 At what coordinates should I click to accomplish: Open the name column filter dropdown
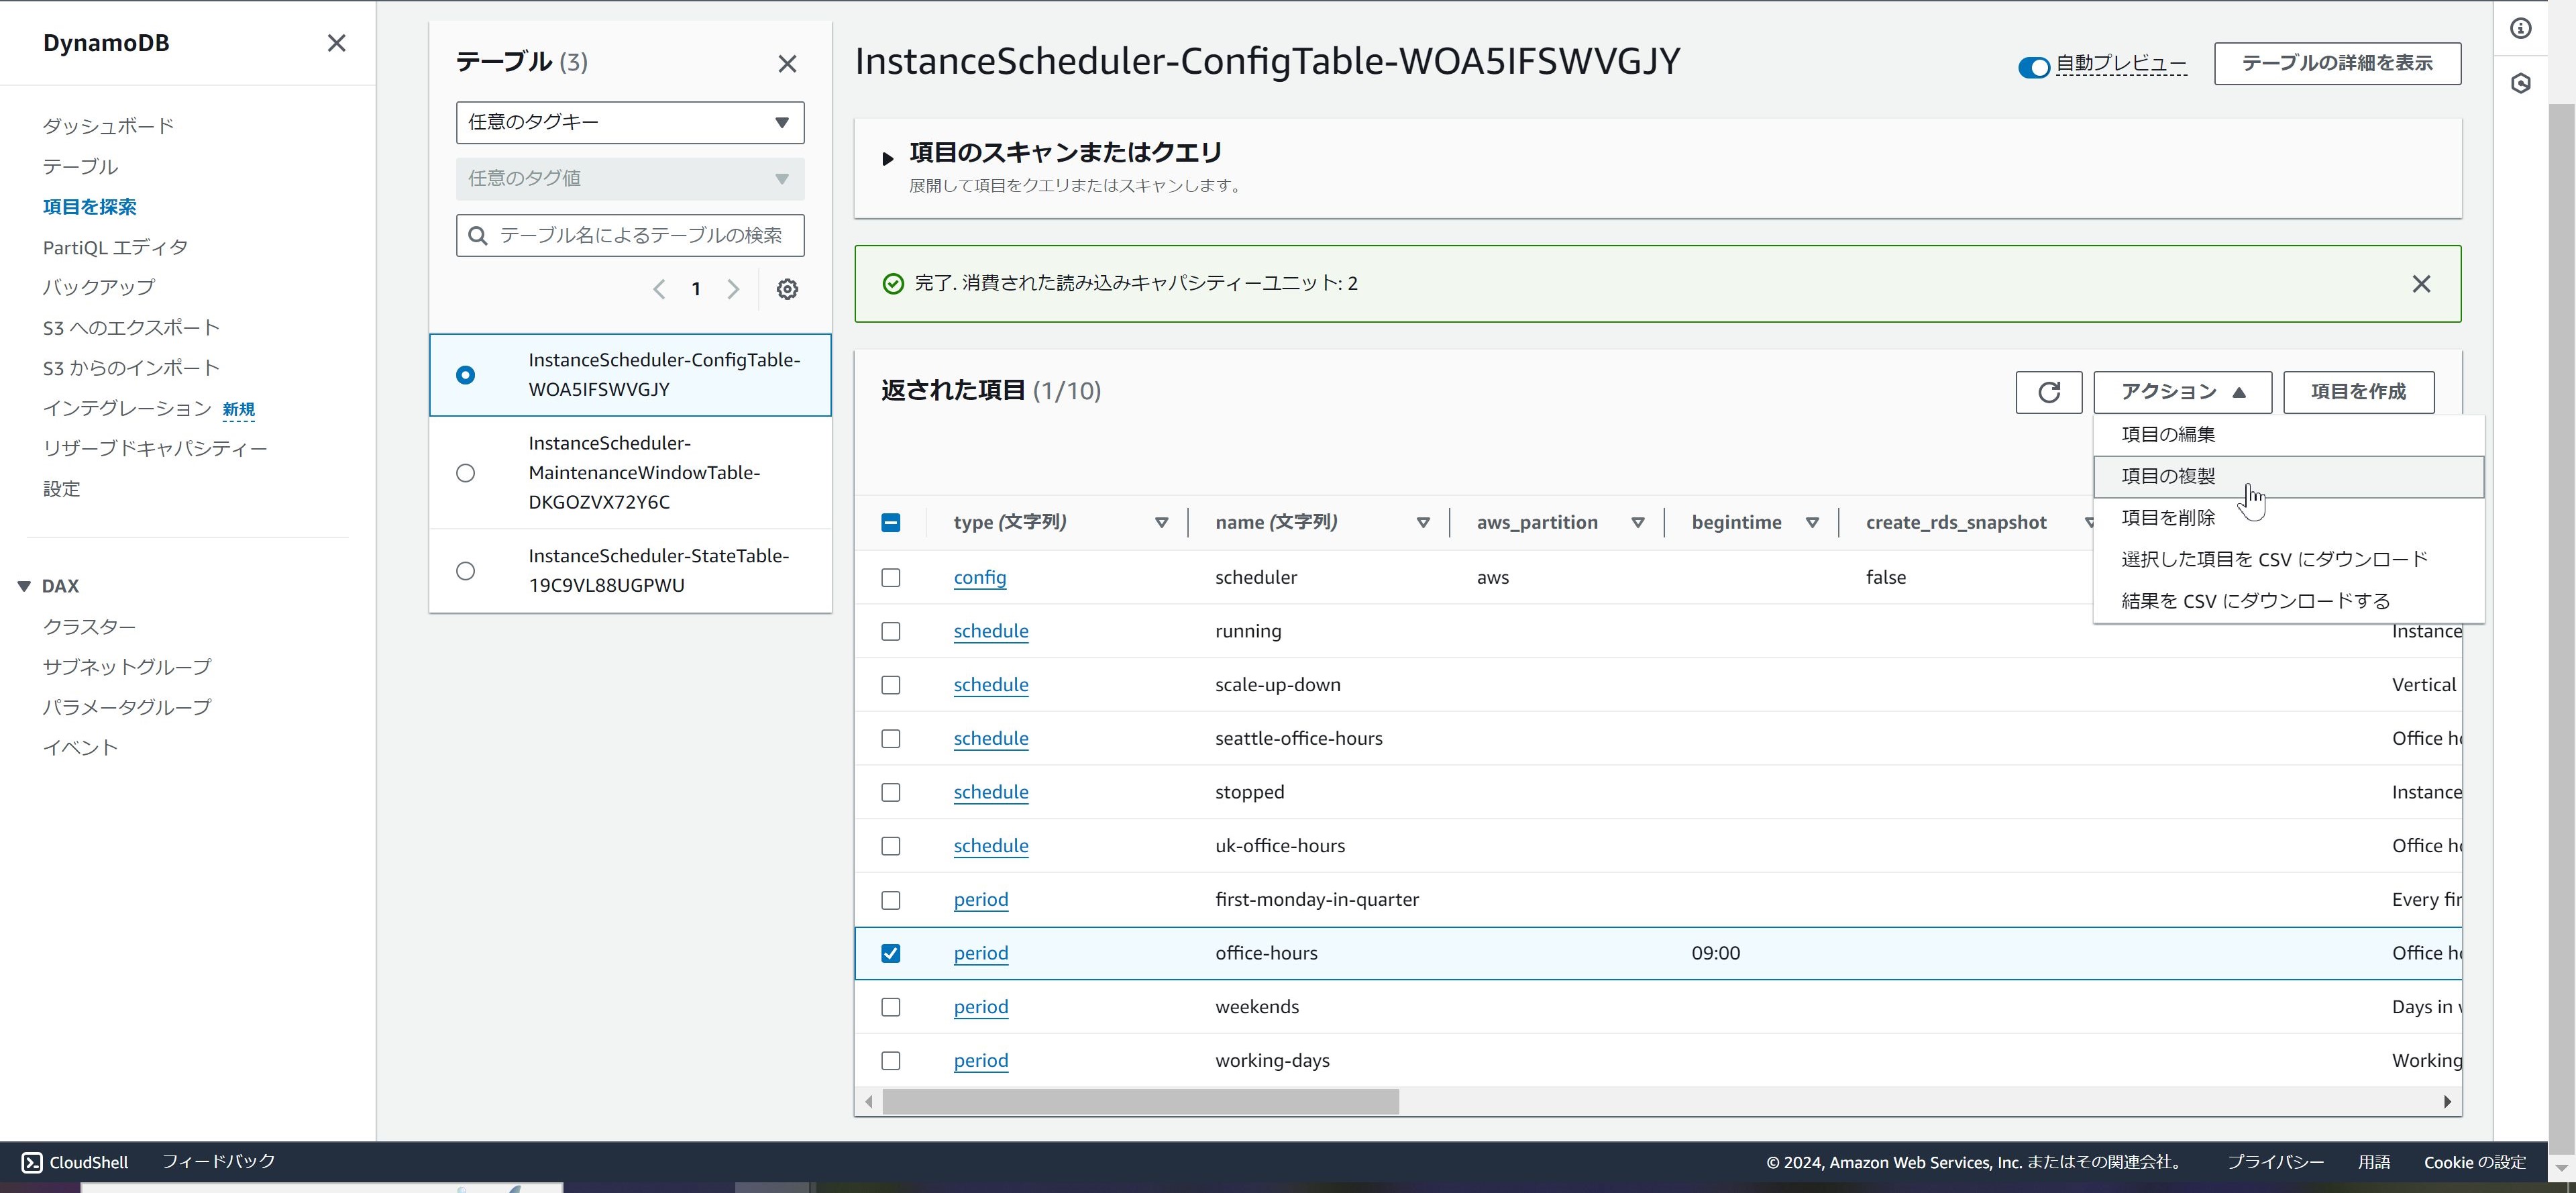(x=1422, y=522)
